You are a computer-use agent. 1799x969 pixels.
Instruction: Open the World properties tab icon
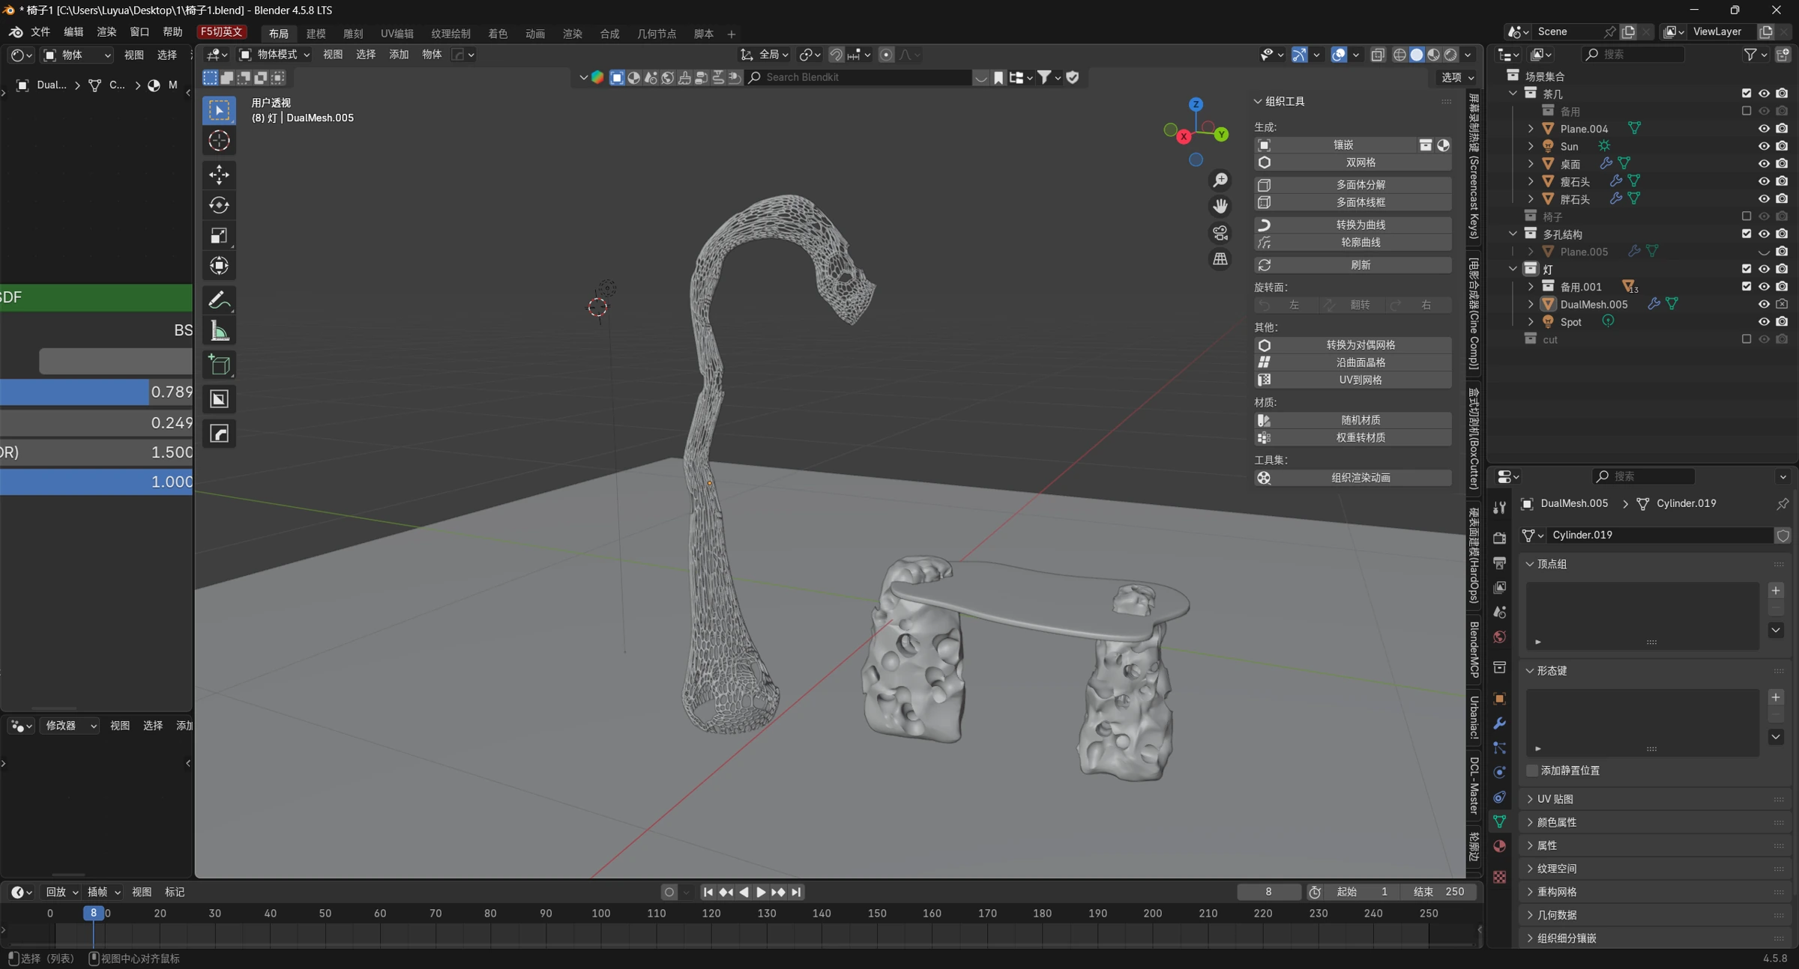pos(1499,637)
